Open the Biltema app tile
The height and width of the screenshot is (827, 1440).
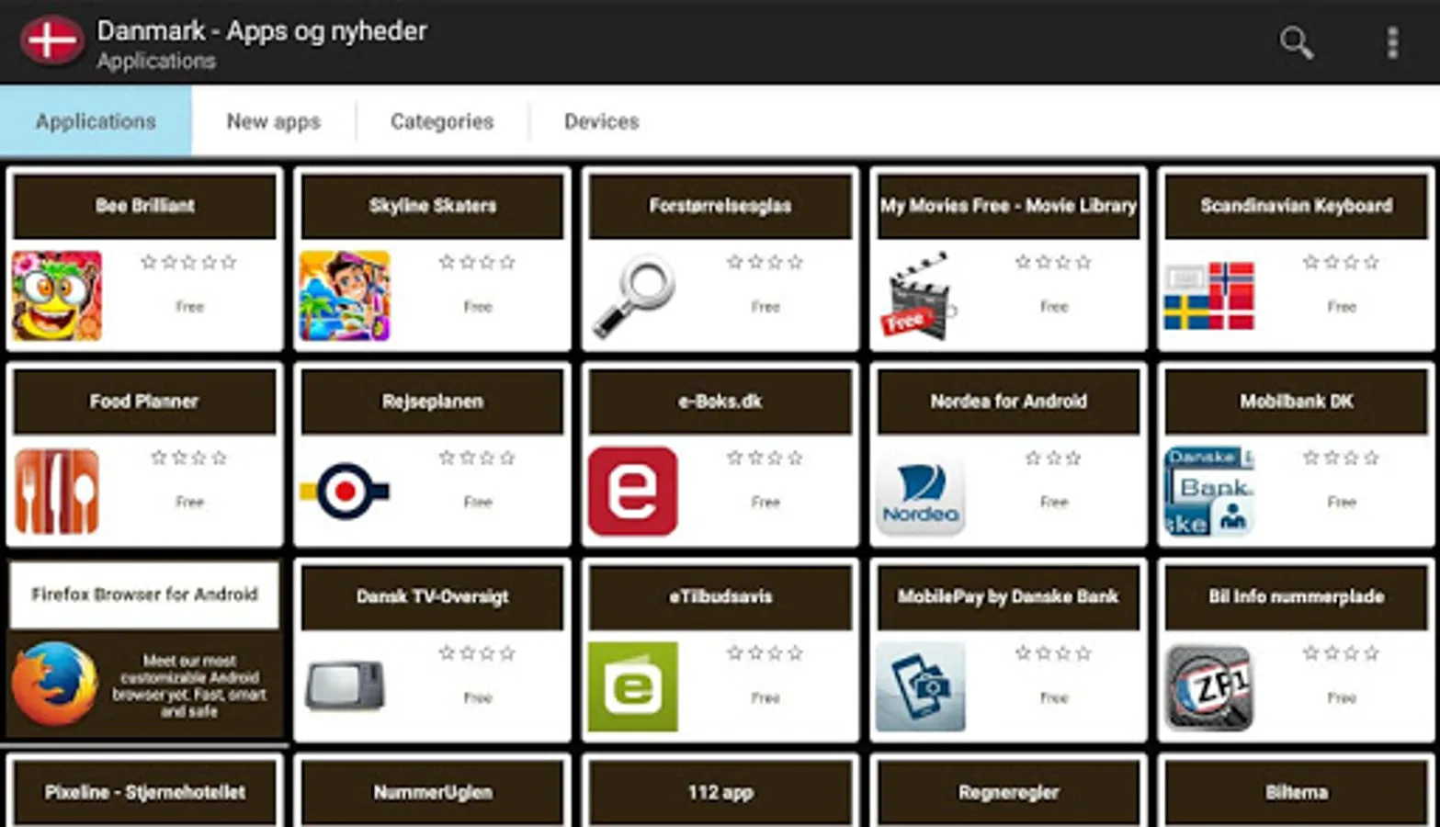(1296, 791)
